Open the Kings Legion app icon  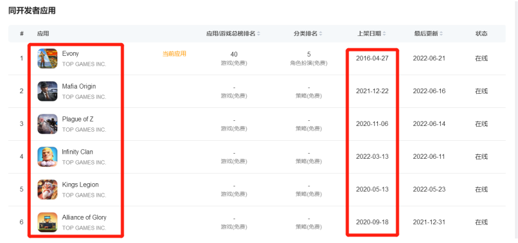[x=48, y=190]
